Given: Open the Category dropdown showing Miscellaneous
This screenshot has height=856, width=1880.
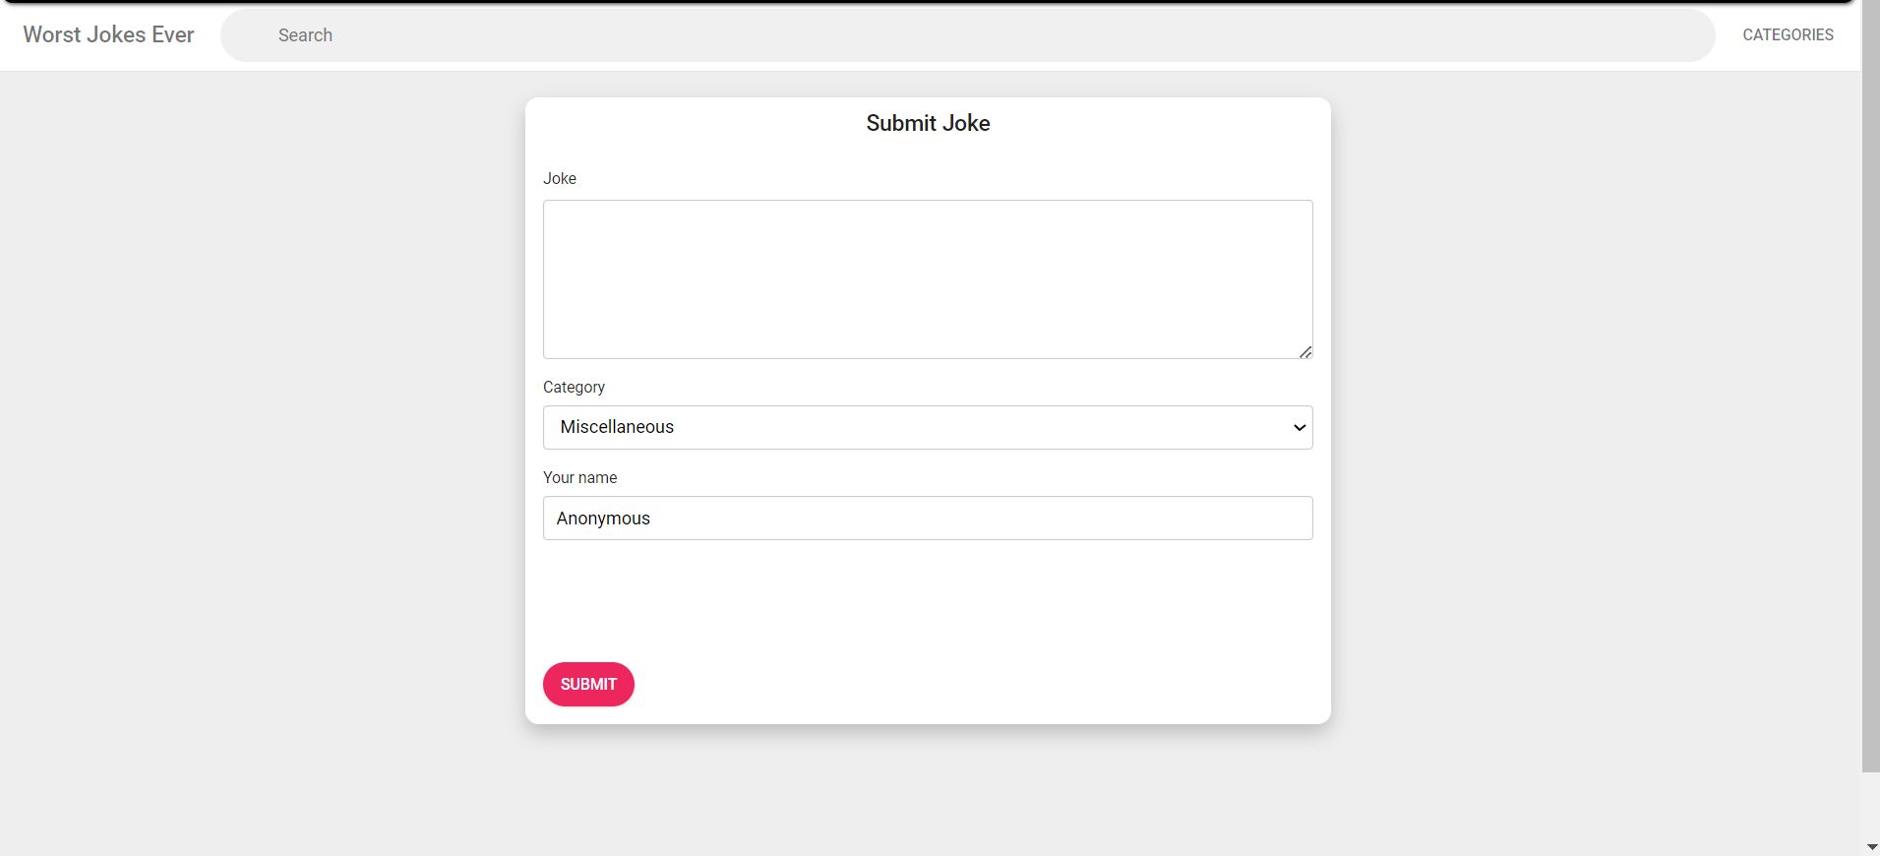Looking at the screenshot, I should pyautogui.click(x=927, y=427).
